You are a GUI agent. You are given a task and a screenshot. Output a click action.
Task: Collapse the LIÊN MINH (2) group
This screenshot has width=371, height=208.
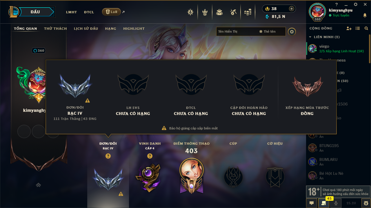[310, 37]
